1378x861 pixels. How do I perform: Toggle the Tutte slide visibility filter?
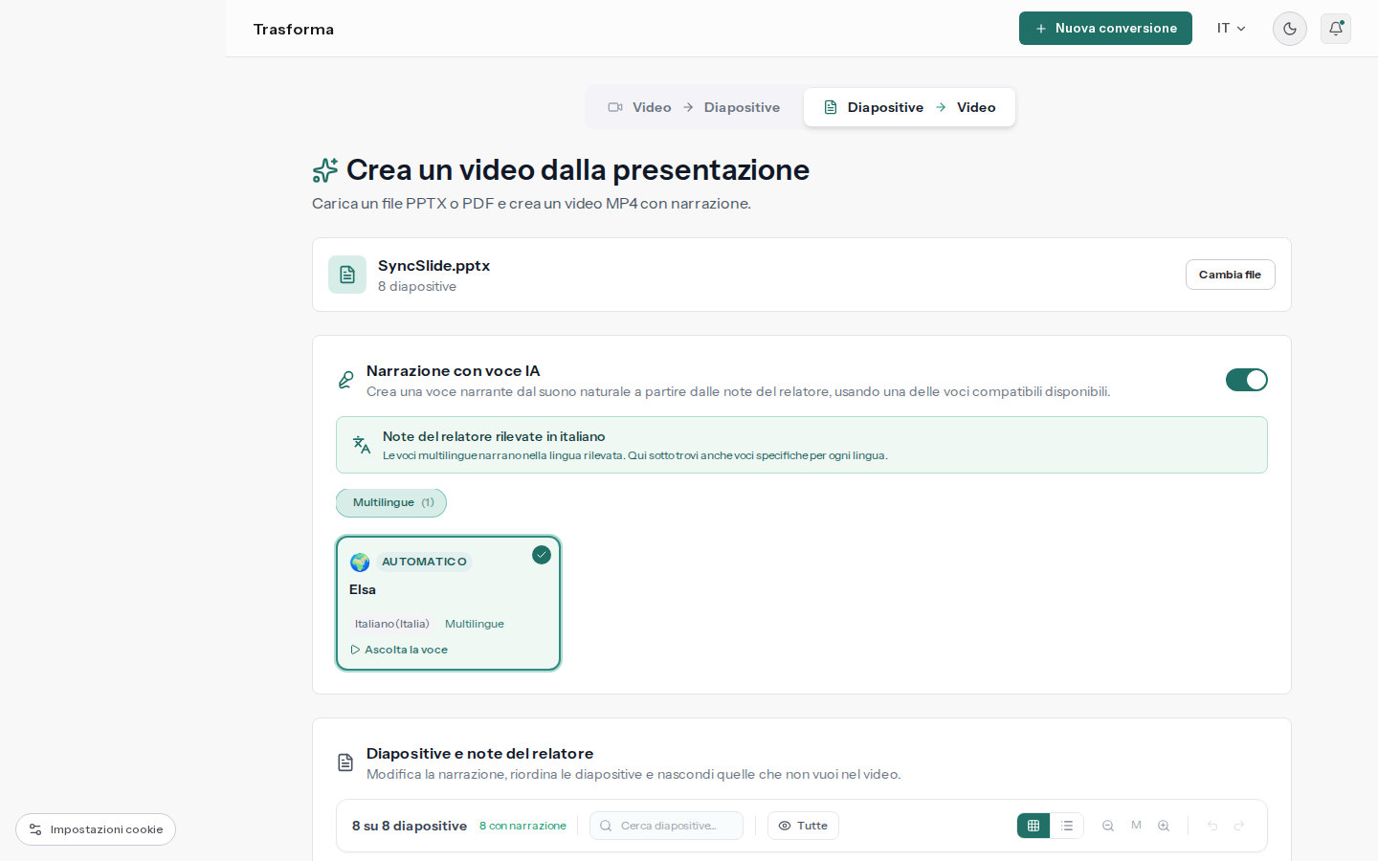[803, 826]
